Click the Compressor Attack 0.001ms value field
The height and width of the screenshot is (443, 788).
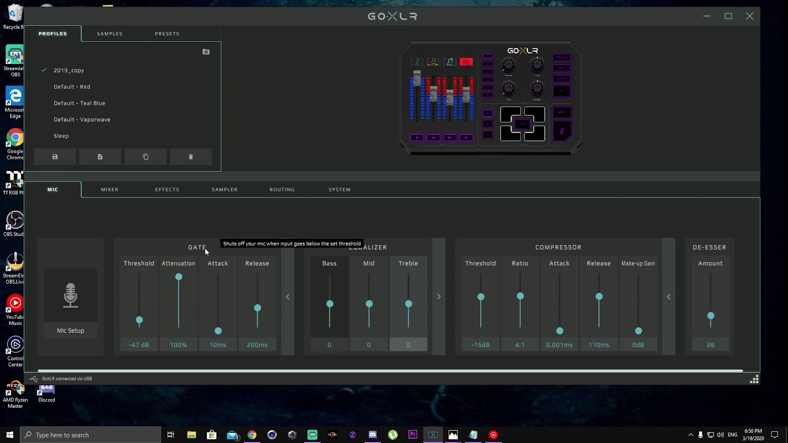point(560,345)
